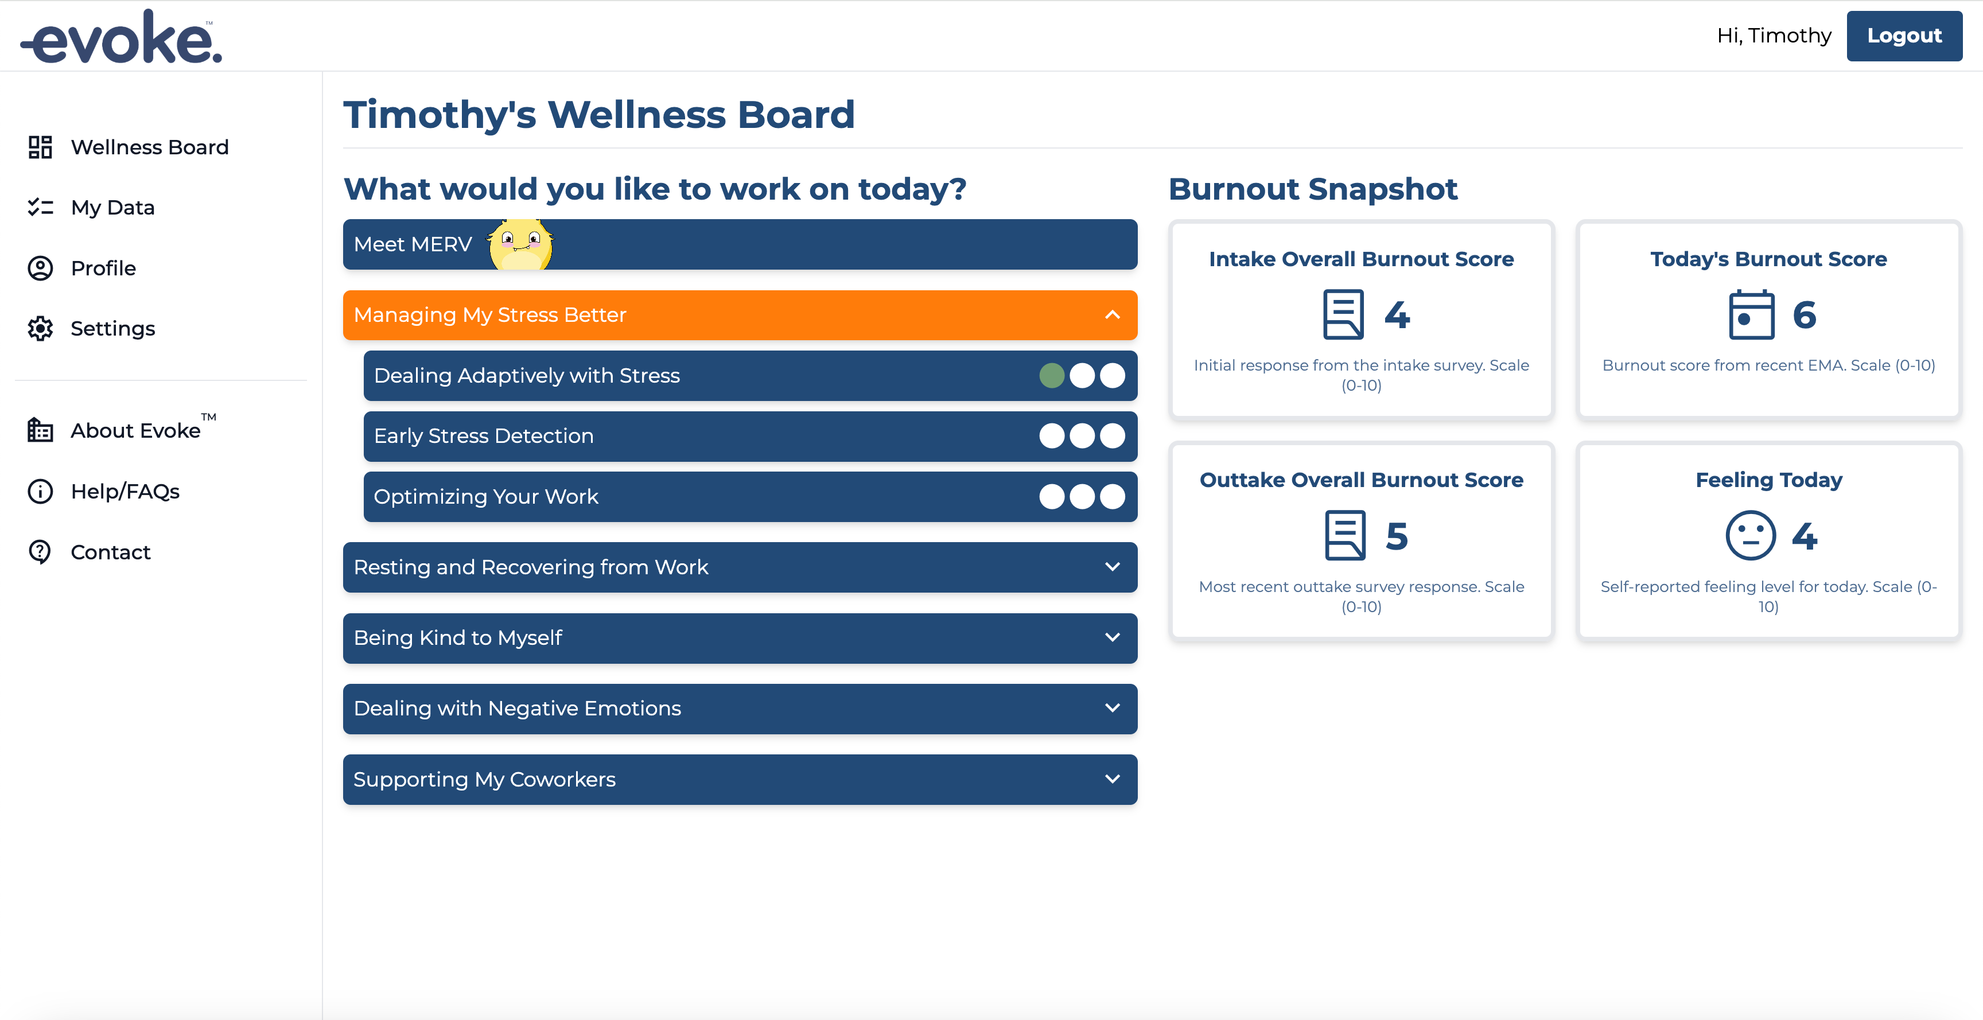
Task: Open the Help/FAQs info icon
Action: coord(40,491)
